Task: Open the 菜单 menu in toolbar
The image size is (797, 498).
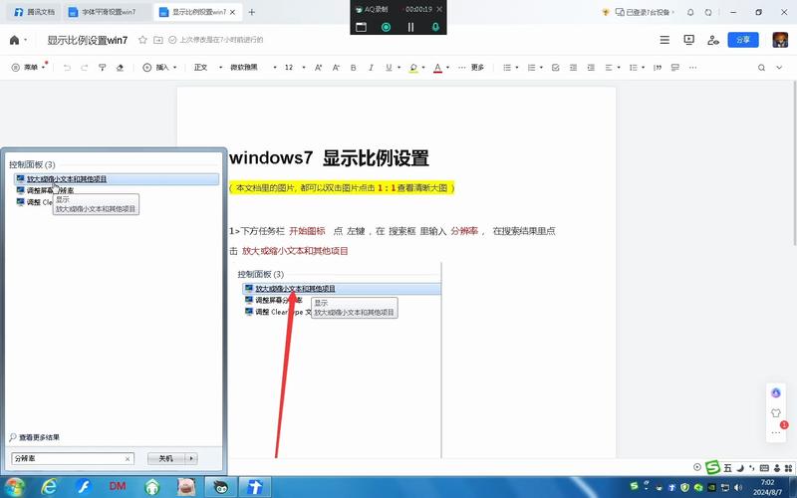Action: click(x=29, y=67)
